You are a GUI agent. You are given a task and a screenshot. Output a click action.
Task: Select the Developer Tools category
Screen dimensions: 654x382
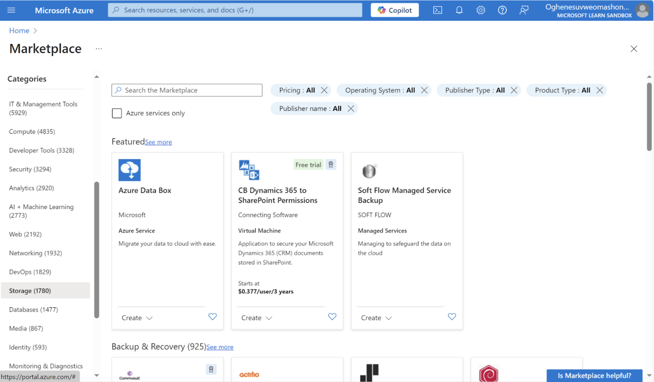pos(45,150)
